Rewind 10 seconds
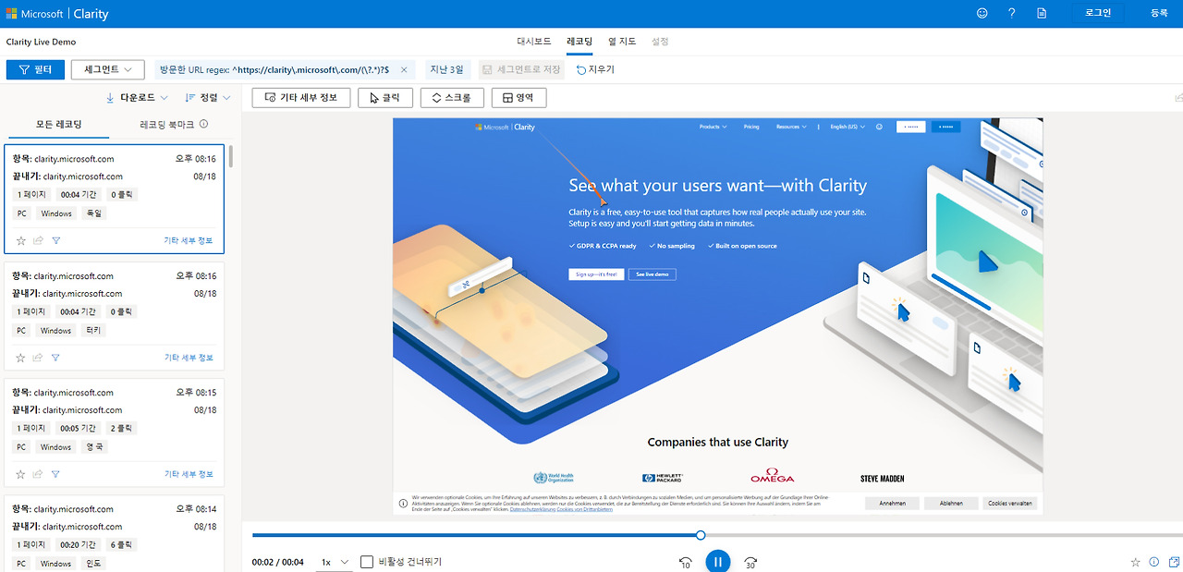This screenshot has width=1183, height=572. click(x=685, y=562)
